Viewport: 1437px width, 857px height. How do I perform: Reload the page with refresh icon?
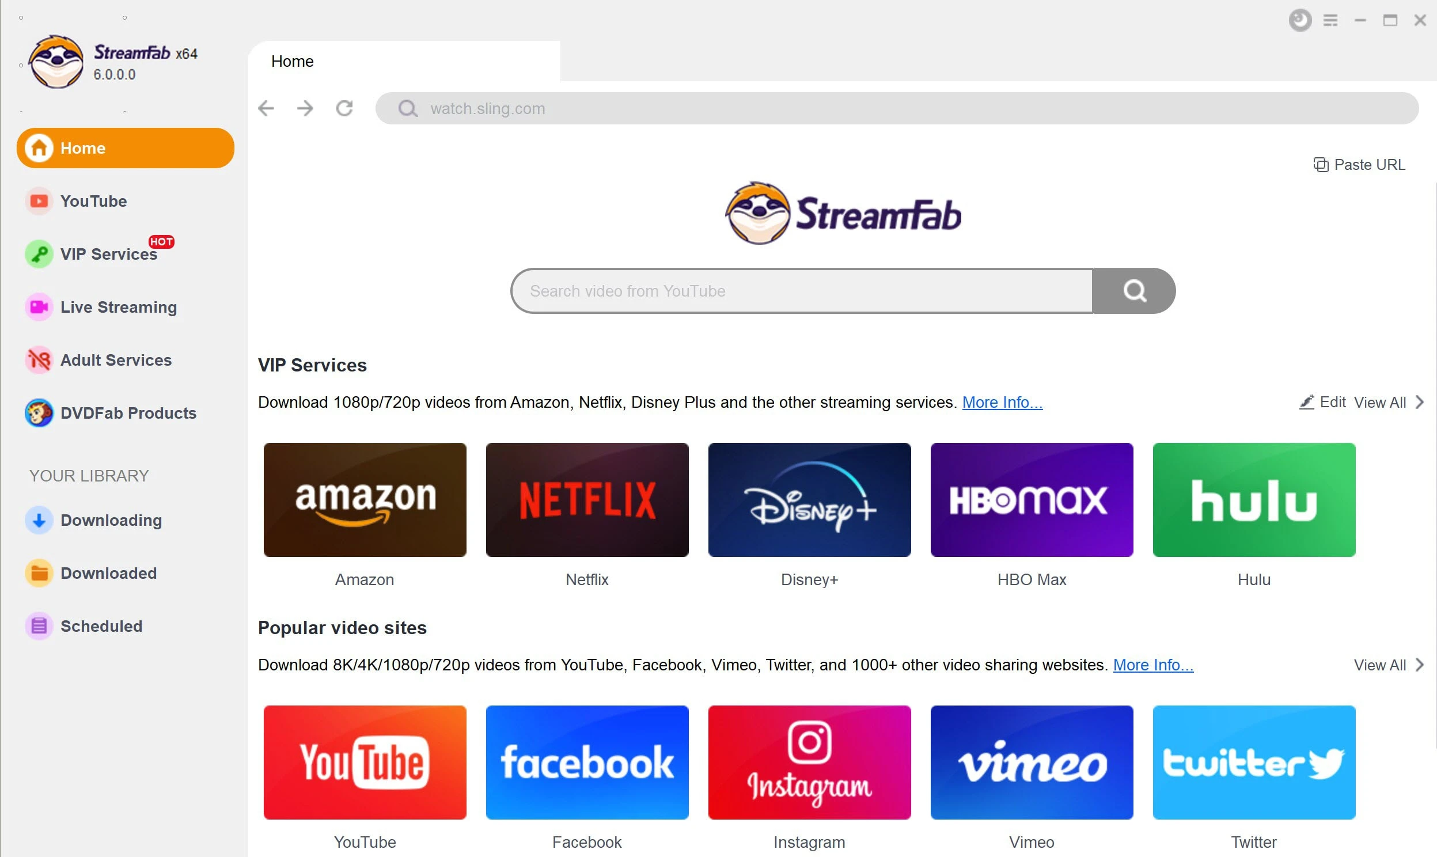[x=344, y=109]
